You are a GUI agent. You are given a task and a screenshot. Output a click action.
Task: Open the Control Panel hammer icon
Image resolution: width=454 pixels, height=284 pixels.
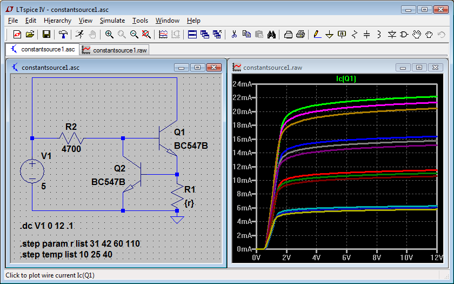coord(63,35)
